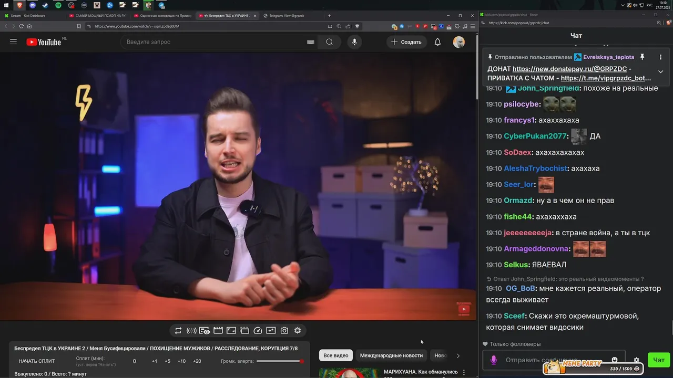Open the CyberPukan2077 username in chat
Screen dimensions: 673x378
point(536,136)
